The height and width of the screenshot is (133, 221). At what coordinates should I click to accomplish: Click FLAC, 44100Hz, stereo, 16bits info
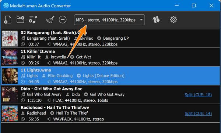tap(81, 100)
